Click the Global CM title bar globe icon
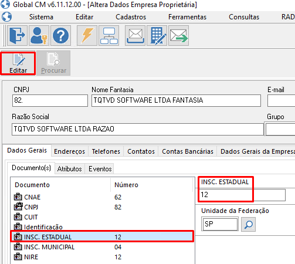 coord(5,4)
